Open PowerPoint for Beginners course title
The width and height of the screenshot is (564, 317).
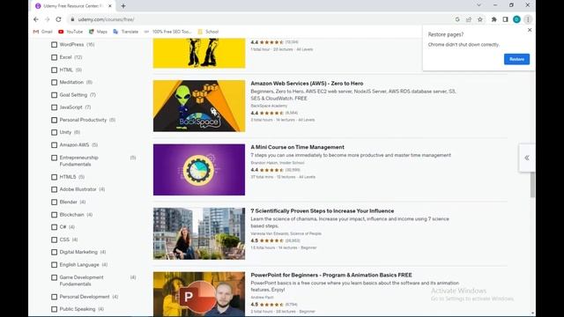(331, 275)
